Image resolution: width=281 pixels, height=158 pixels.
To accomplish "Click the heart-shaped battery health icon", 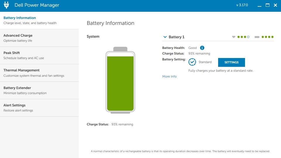I will (x=234, y=37).
